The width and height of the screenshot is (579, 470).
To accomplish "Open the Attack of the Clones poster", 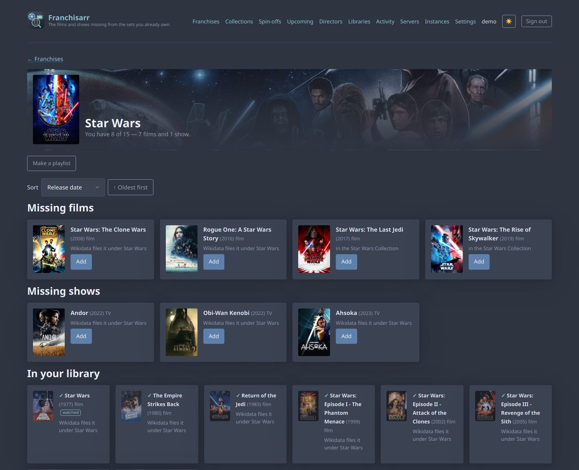I will [x=397, y=406].
